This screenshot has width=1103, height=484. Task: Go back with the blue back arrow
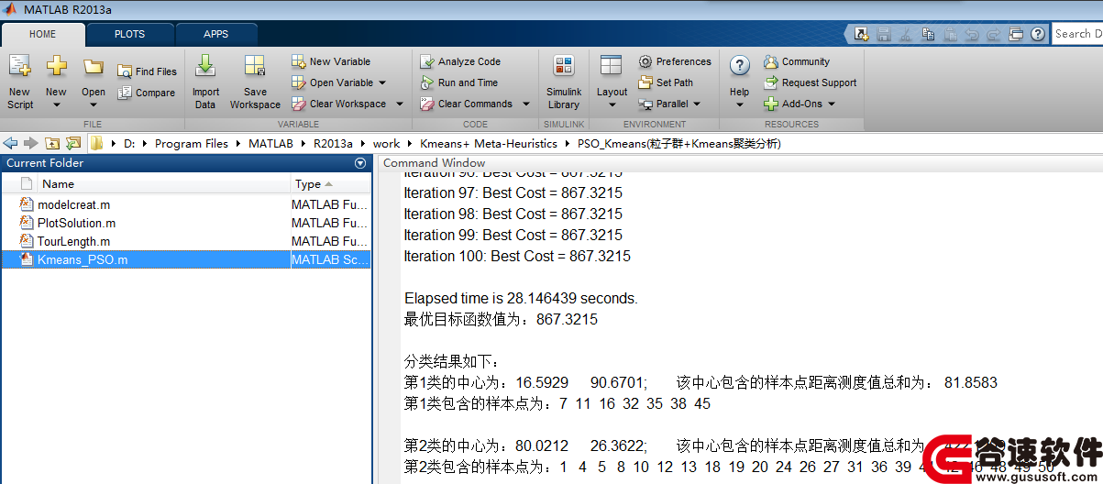coord(11,143)
